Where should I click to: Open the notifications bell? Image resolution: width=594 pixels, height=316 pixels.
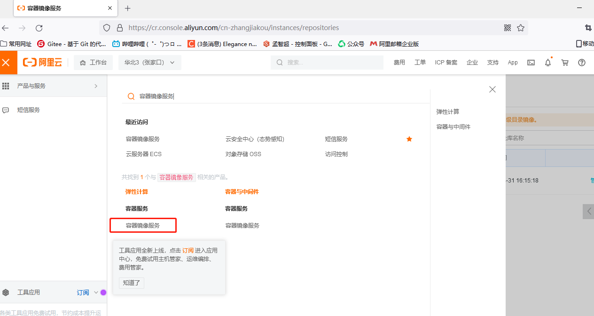point(548,63)
